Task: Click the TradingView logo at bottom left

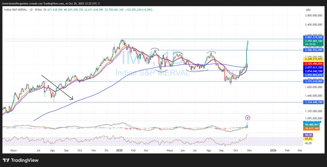Action: (x=20, y=160)
